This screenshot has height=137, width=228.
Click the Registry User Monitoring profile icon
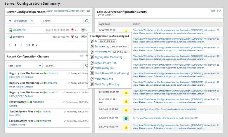coord(91,57)
